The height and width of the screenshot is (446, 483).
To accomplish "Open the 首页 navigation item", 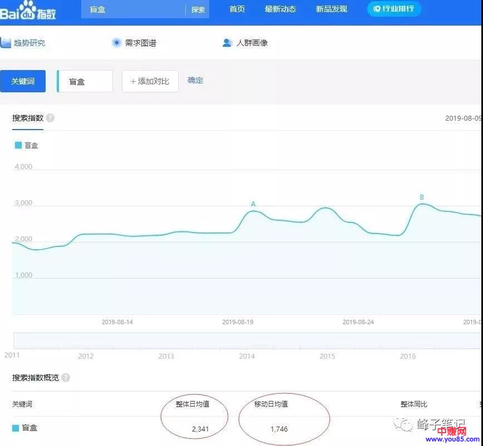I will (x=237, y=9).
